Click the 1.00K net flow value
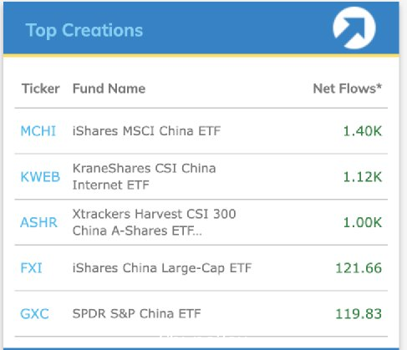This screenshot has height=350, width=407. (x=363, y=222)
